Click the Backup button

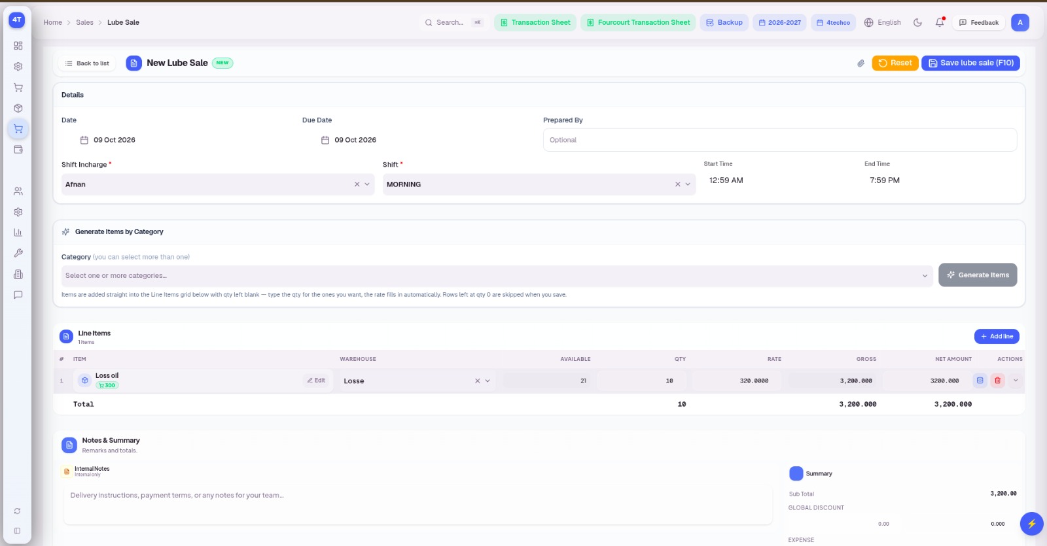[724, 22]
